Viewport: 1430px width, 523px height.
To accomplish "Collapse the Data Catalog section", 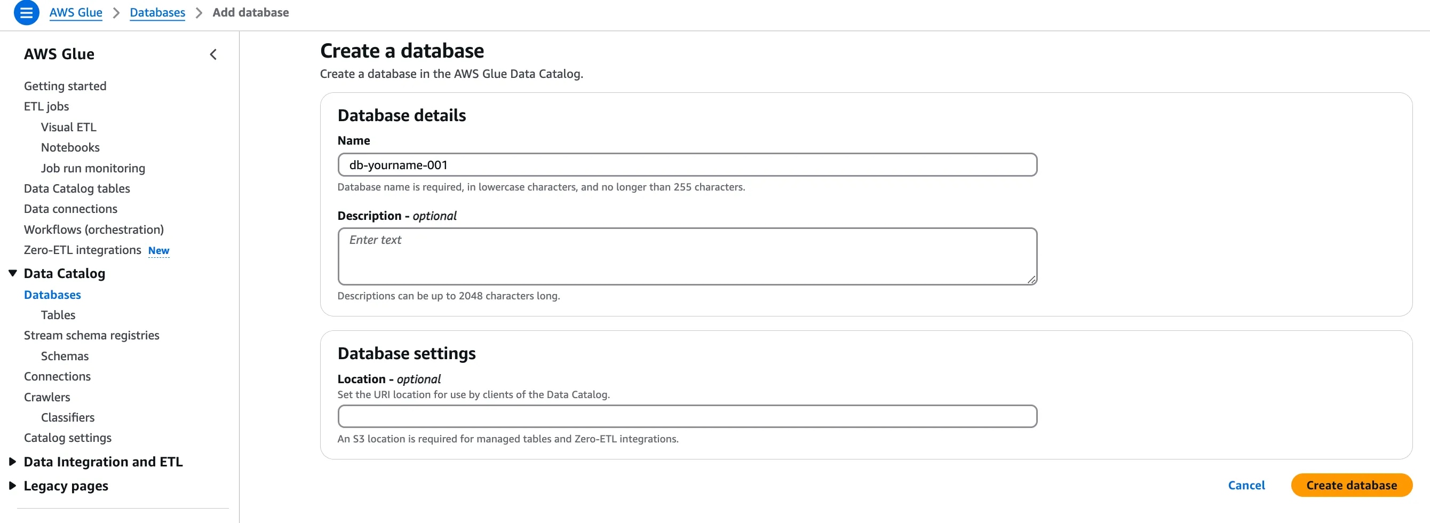I will [13, 273].
